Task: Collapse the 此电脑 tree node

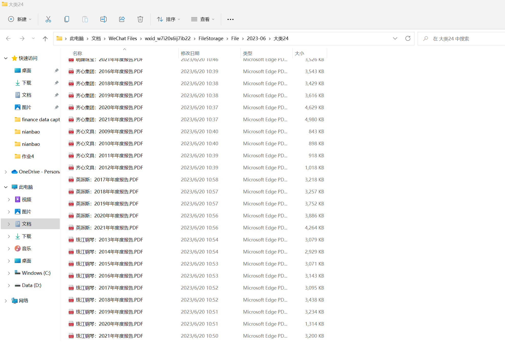Action: tap(6, 187)
